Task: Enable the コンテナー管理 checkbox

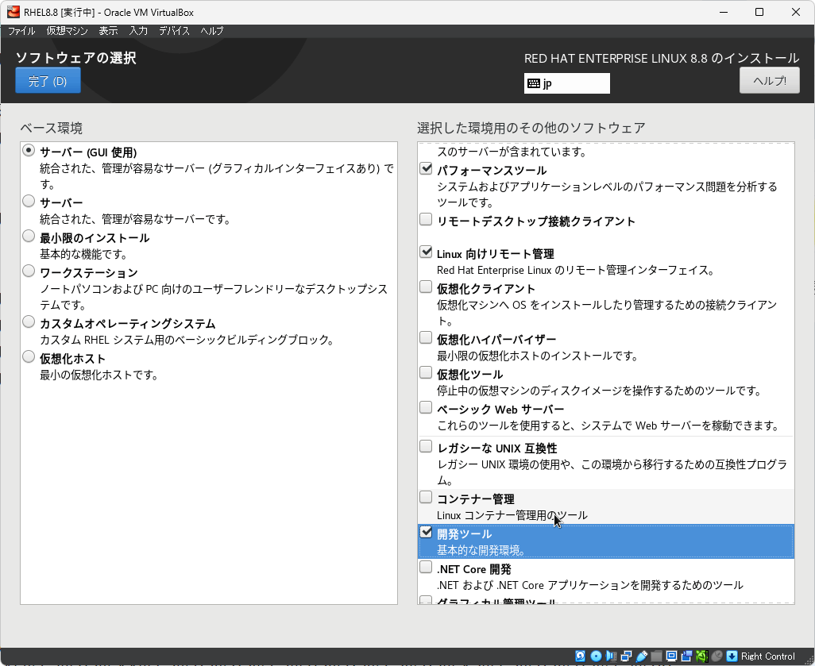Action: [x=426, y=497]
